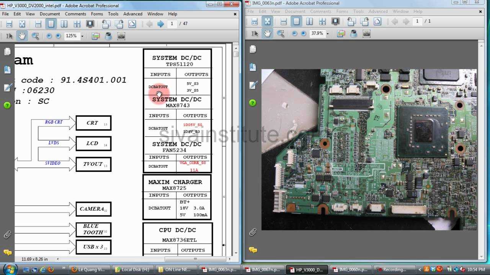Viewport: 490px width, 275px height.
Task: Go to next page in HP_V3000 window
Action: 160,24
